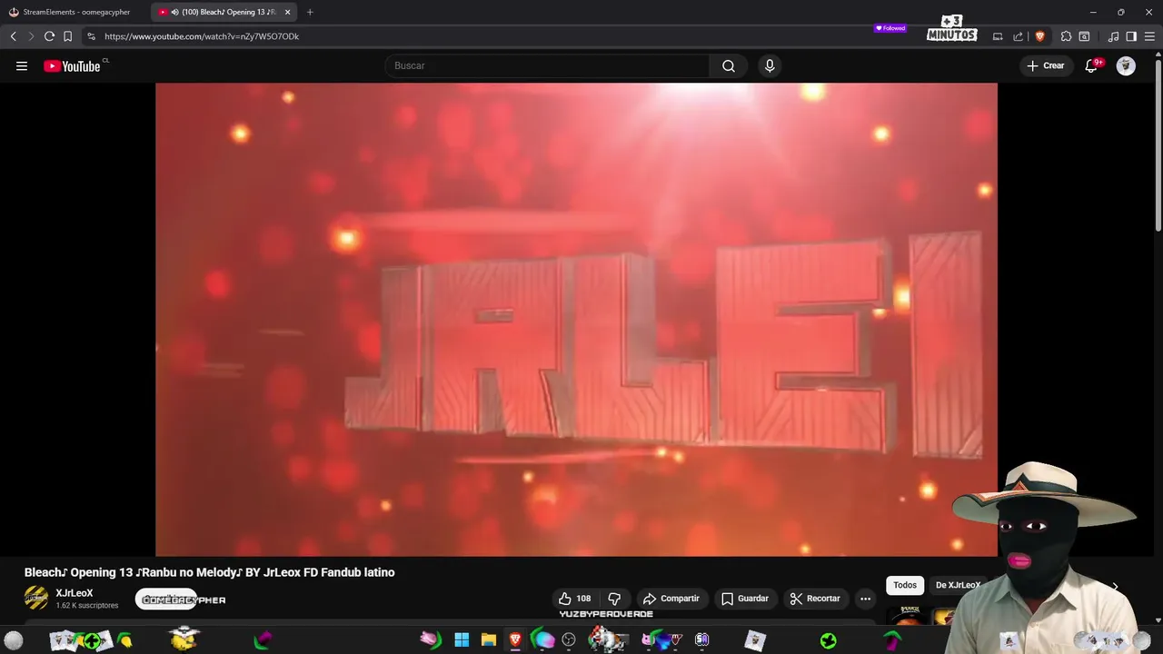The image size is (1163, 654).
Task: Save the video with Guardar
Action: [x=745, y=599]
